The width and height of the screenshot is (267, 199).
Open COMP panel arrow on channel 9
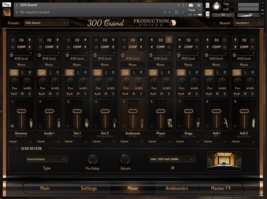tap(235, 47)
